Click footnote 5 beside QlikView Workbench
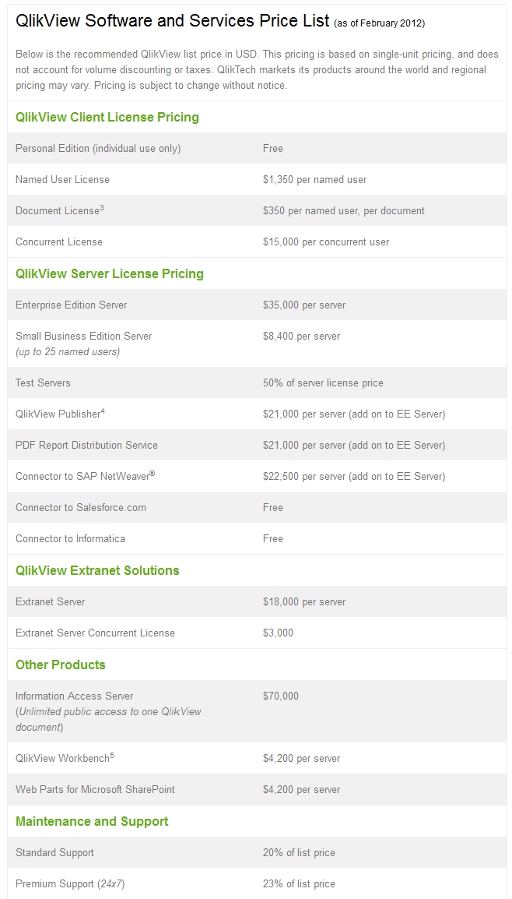This screenshot has height=899, width=512. tap(112, 756)
